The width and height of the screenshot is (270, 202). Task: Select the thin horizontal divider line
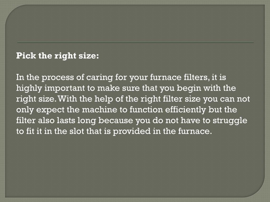click(136, 42)
